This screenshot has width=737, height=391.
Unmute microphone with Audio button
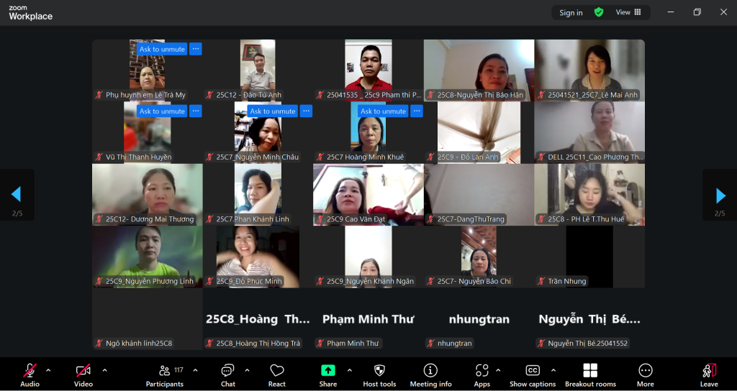click(30, 374)
